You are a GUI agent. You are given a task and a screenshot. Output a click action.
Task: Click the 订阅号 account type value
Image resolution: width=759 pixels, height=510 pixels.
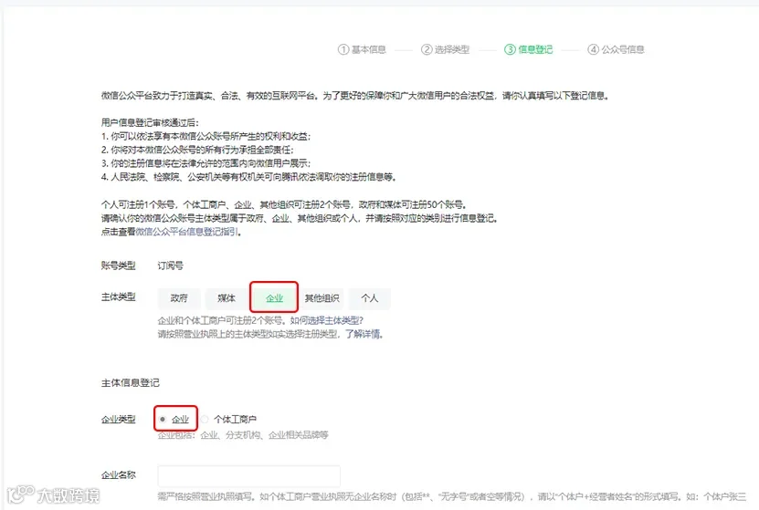[x=171, y=265]
